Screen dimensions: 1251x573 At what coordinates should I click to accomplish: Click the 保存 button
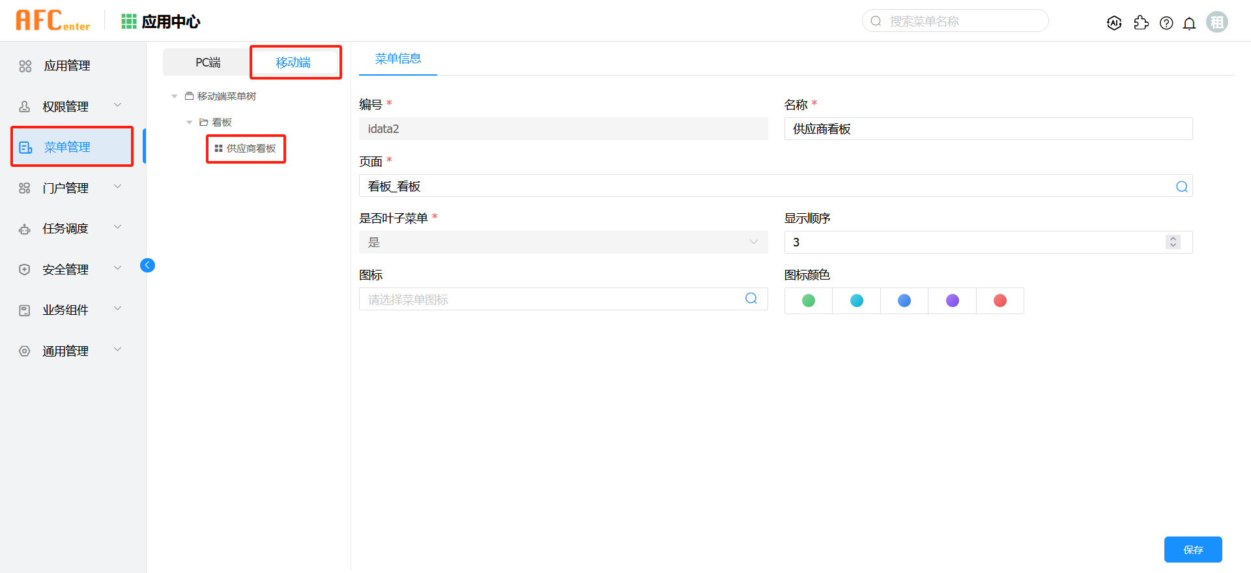tap(1192, 550)
